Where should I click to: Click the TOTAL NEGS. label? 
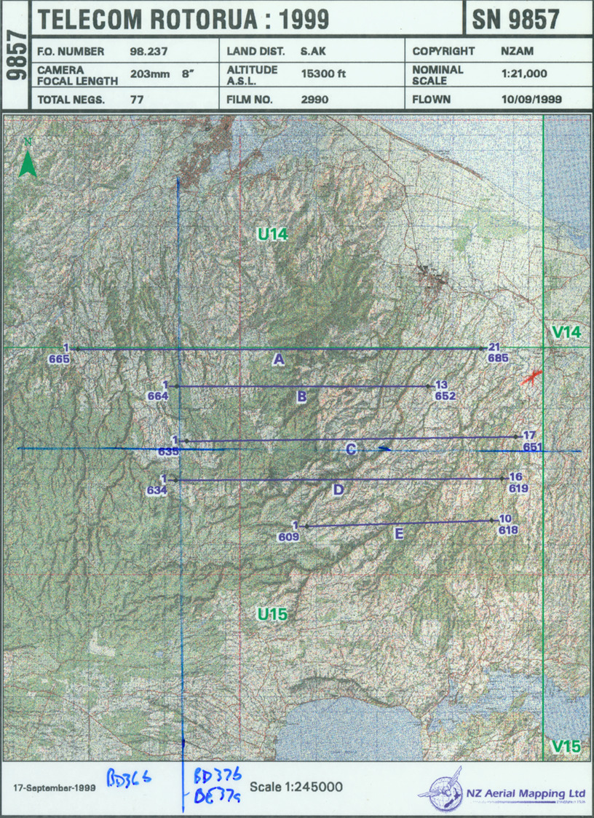(x=71, y=99)
